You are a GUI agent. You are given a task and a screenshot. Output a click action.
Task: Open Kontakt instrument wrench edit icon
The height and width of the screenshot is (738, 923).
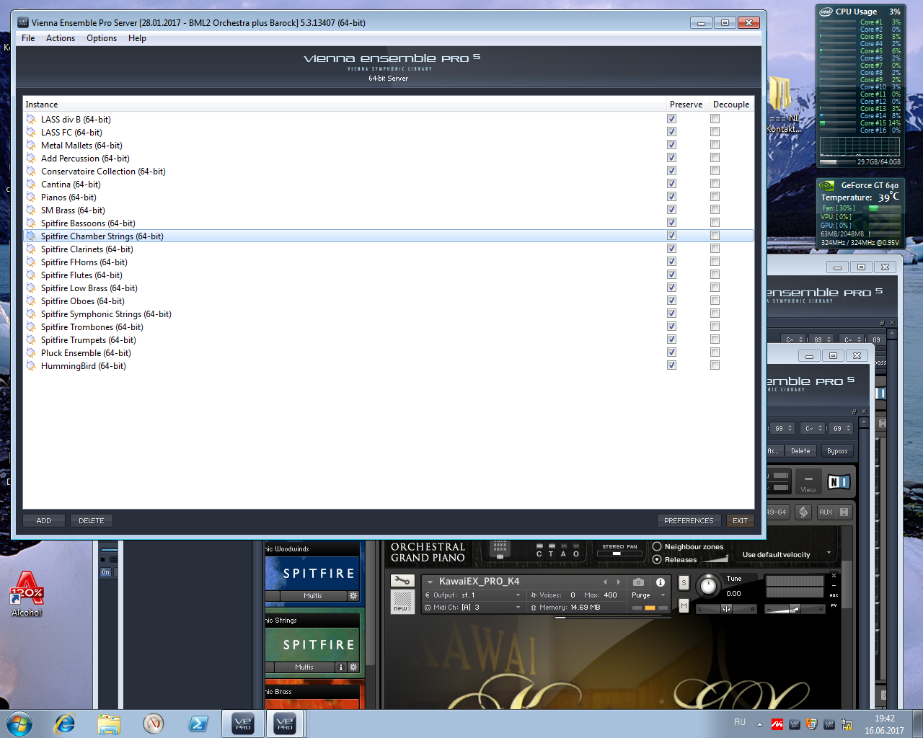coord(402,581)
